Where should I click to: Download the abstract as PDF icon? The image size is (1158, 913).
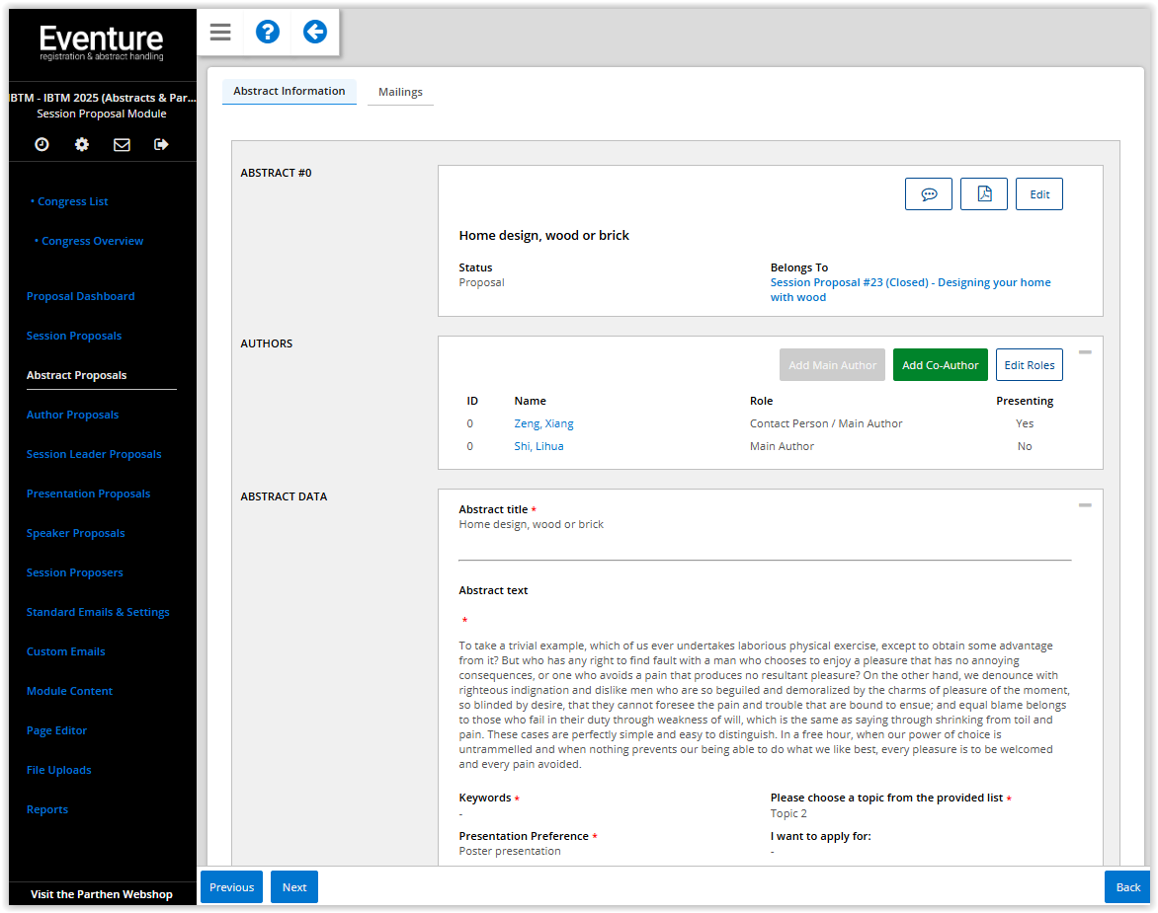[x=984, y=194]
